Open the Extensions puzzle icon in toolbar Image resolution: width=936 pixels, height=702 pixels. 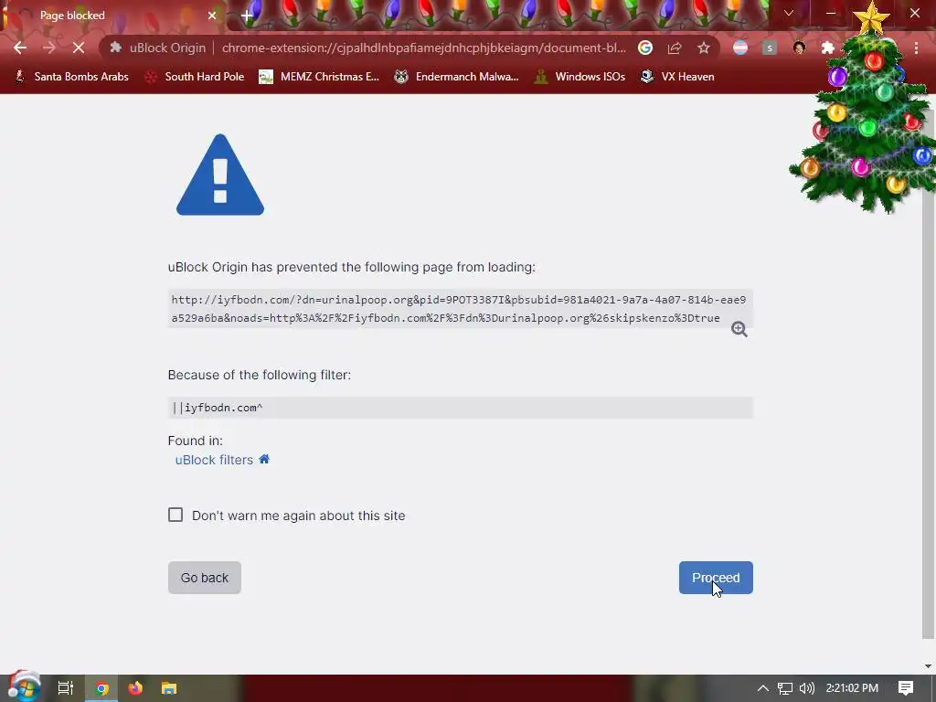click(828, 48)
